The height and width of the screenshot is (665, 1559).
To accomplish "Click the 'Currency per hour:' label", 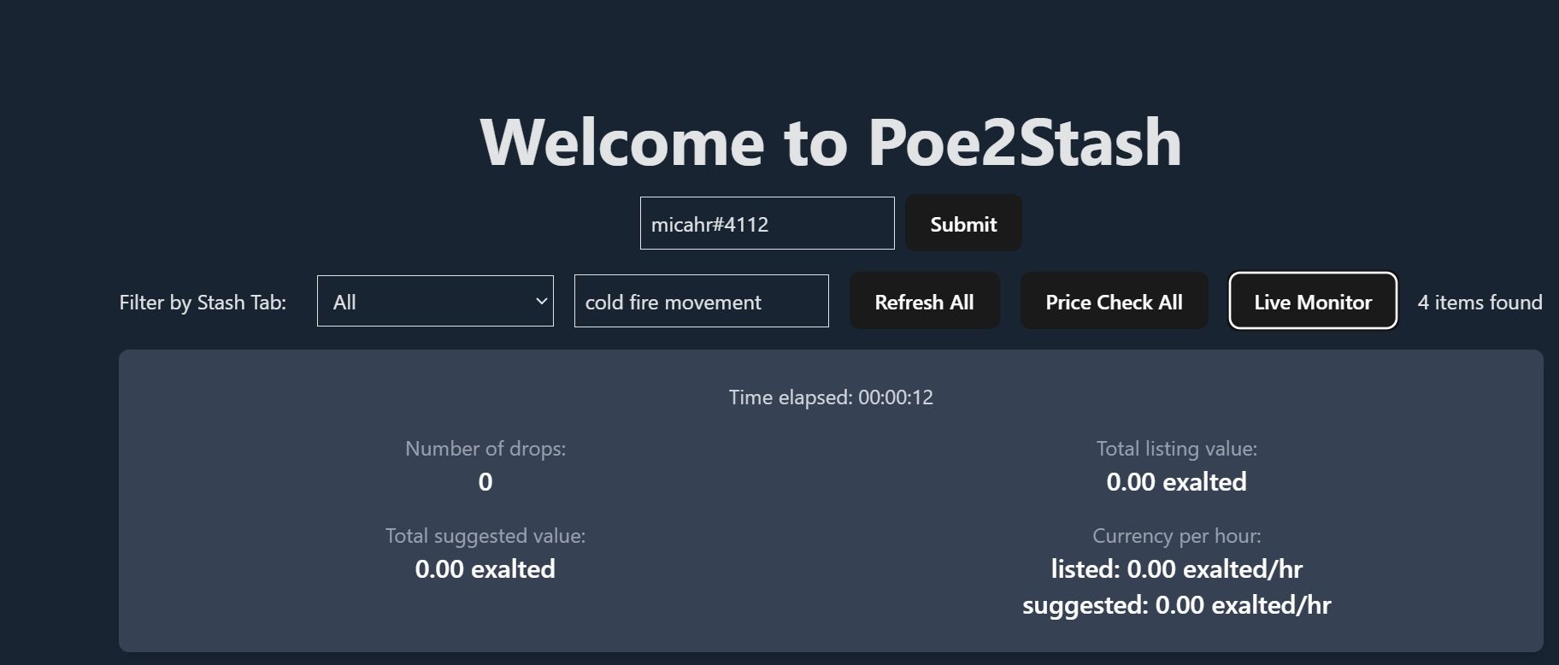I will coord(1176,536).
